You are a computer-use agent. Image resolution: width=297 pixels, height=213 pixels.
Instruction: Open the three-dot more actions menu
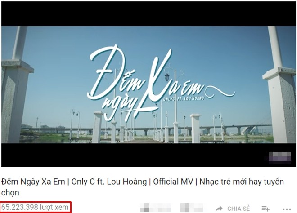(287, 209)
